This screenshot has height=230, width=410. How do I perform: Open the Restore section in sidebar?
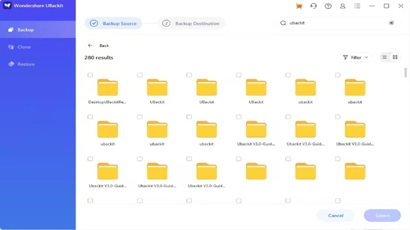click(x=38, y=64)
